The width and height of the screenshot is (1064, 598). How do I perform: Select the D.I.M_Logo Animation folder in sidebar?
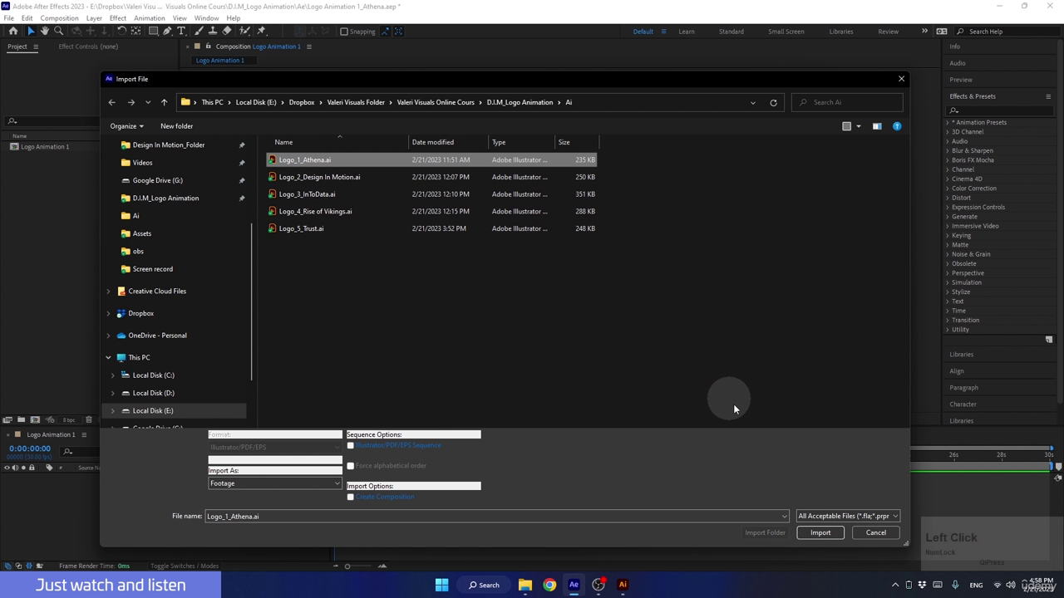coord(165,199)
